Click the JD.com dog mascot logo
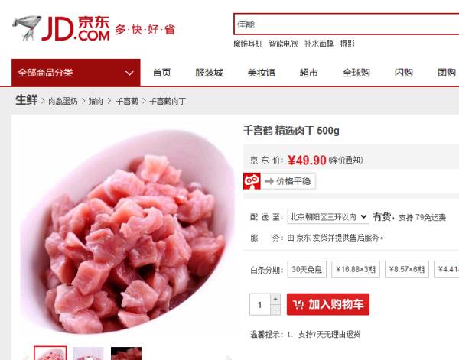The height and width of the screenshot is (360, 459). point(27,28)
